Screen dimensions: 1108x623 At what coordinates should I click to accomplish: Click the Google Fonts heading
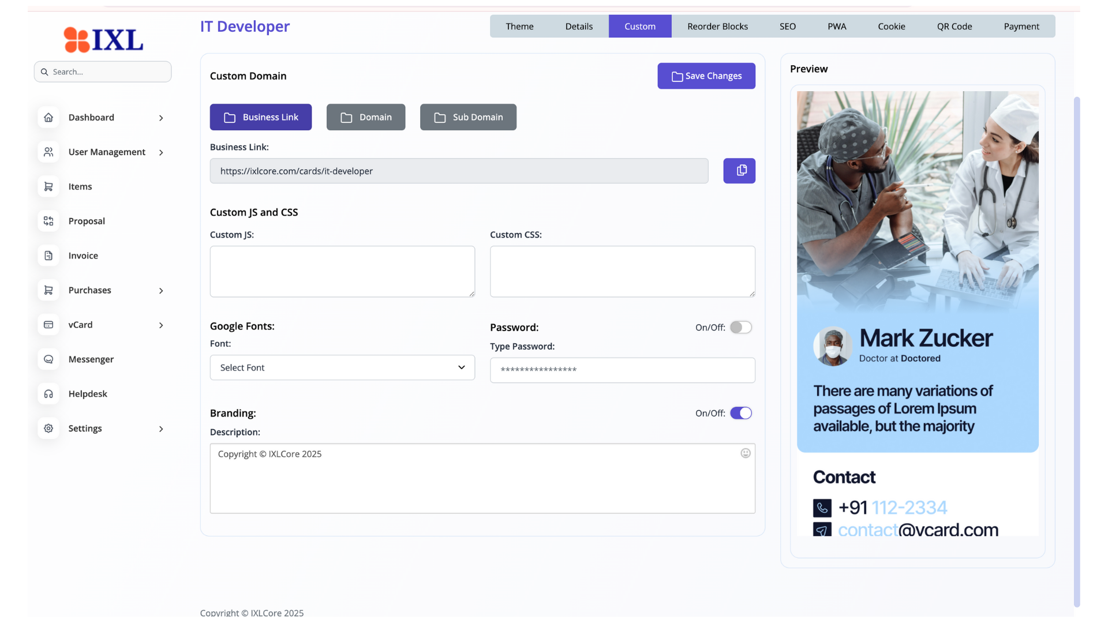pos(242,326)
